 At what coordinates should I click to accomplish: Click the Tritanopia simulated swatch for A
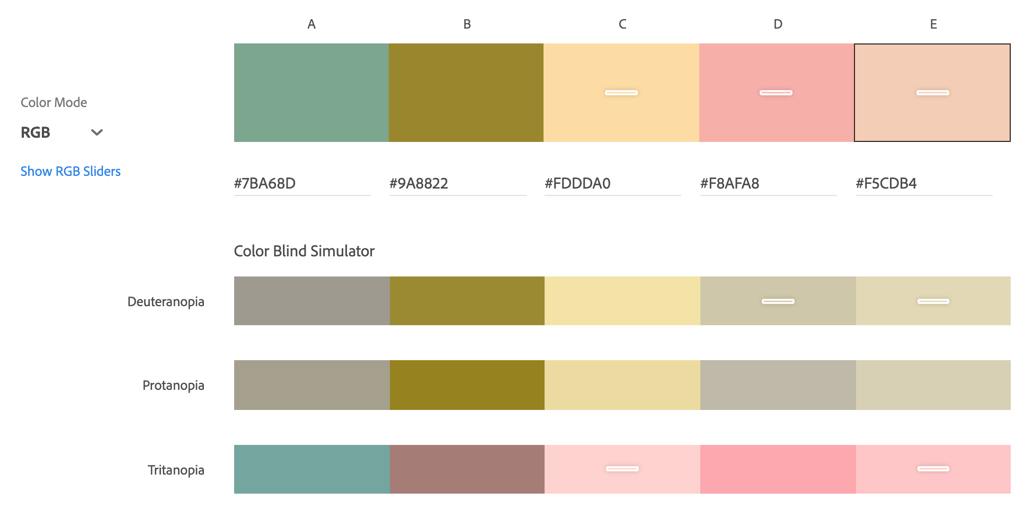click(312, 469)
